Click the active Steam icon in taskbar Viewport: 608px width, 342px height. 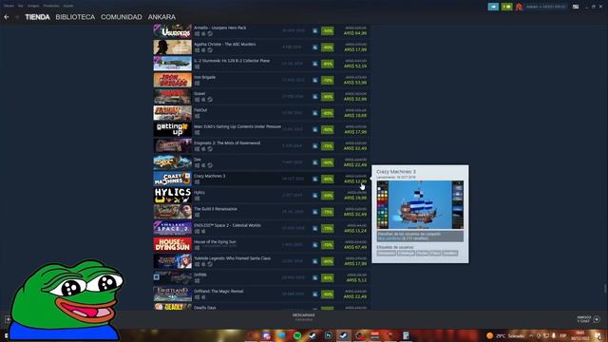pos(344,335)
